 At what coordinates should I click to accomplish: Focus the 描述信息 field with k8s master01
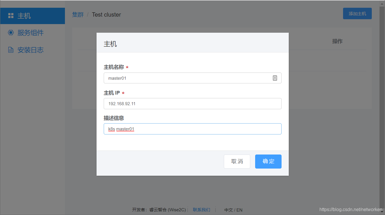pos(192,129)
